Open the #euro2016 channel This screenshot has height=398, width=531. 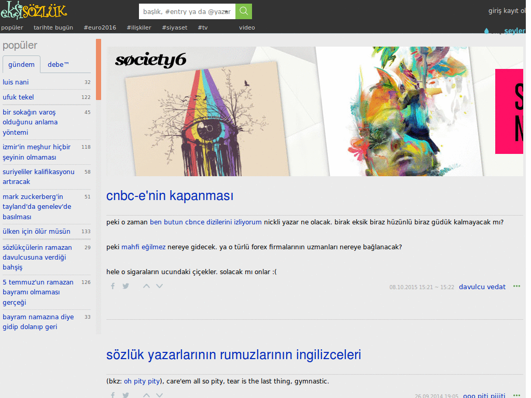coord(100,27)
